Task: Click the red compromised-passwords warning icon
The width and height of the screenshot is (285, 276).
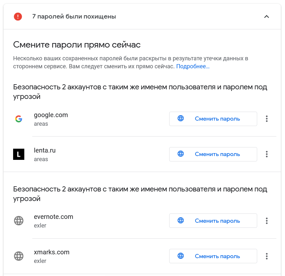Action: click(x=18, y=17)
